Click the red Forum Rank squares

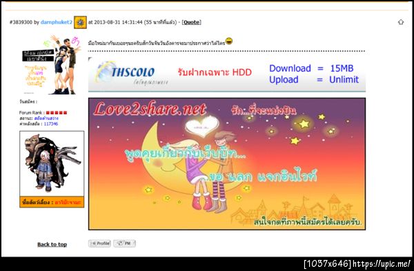coord(57,112)
